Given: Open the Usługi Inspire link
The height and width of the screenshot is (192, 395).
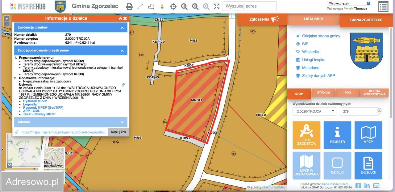Looking at the screenshot, I should click(314, 60).
